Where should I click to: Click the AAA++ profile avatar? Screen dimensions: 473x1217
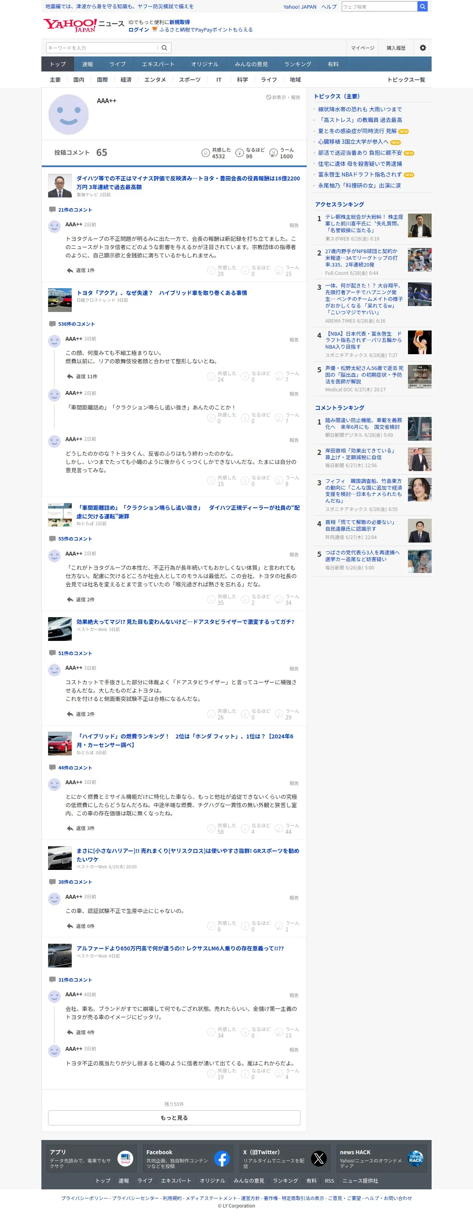pyautogui.click(x=69, y=115)
